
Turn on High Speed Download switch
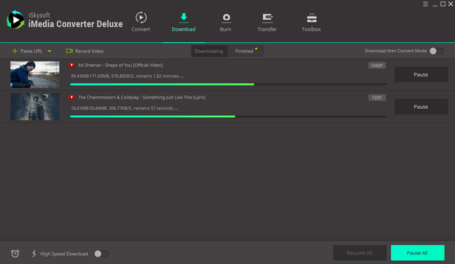(x=102, y=253)
